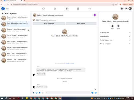Image resolution: width=134 pixels, height=100 pixels.
Task: Go to the Home feed icon
Action: (x=43, y=9)
